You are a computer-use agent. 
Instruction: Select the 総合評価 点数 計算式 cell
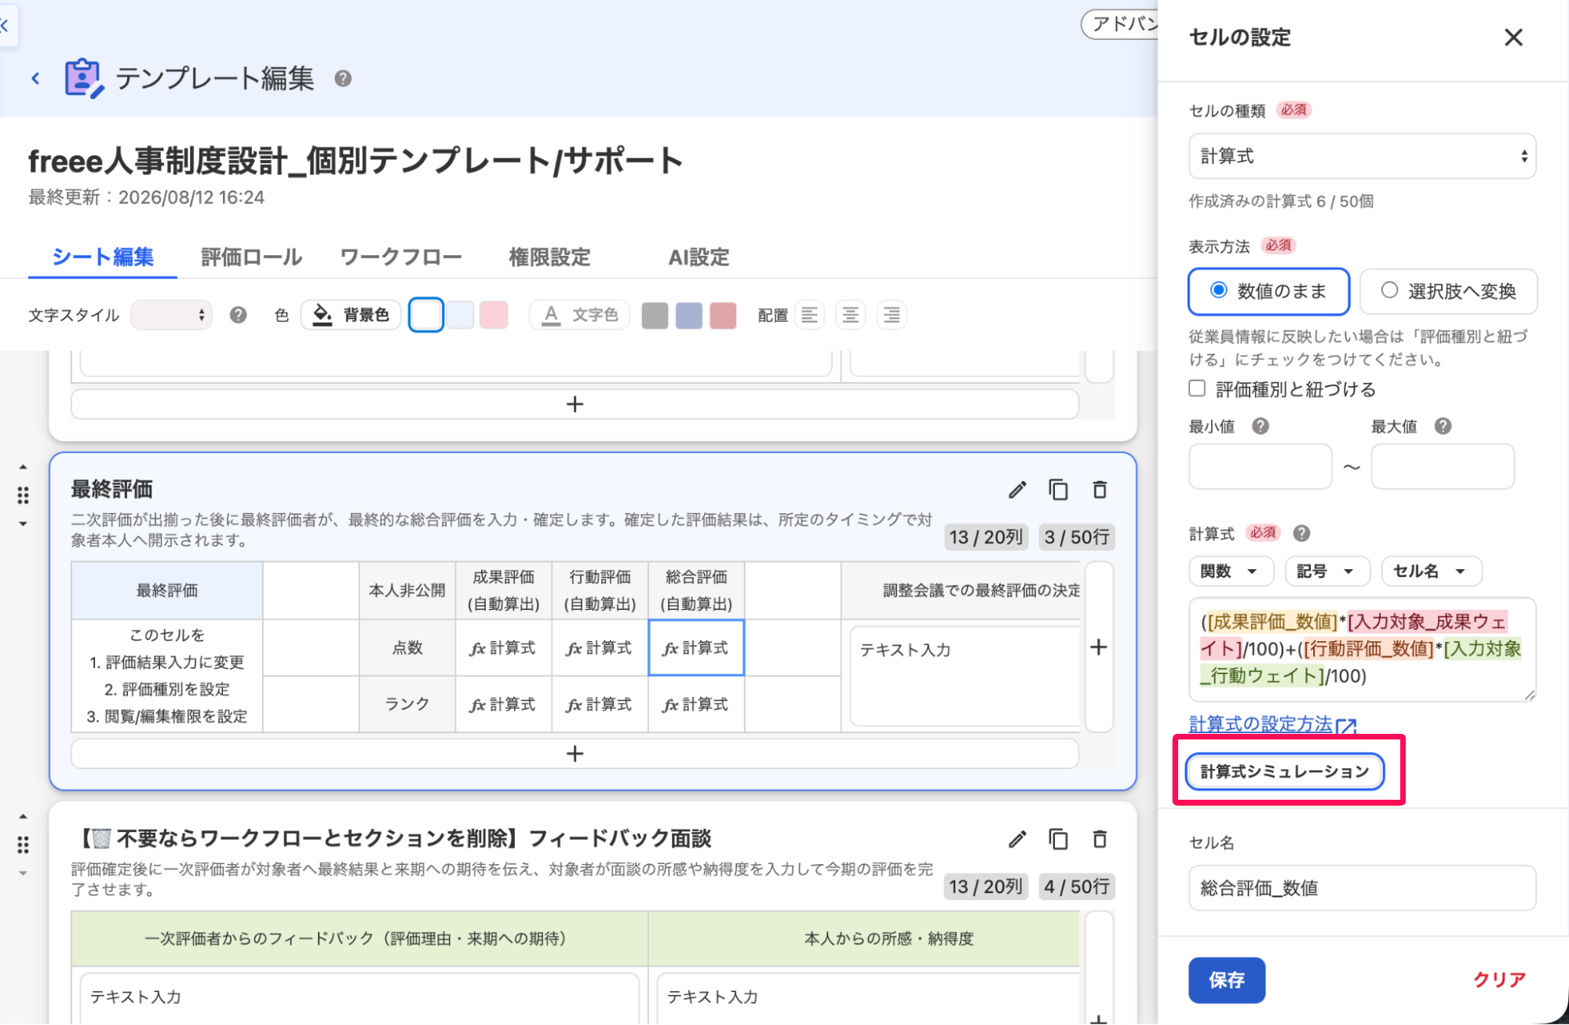point(696,647)
